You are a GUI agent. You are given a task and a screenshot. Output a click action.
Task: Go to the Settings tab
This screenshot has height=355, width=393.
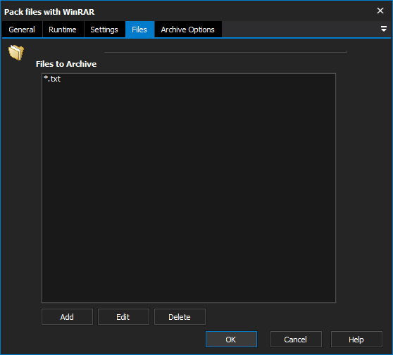click(x=104, y=30)
